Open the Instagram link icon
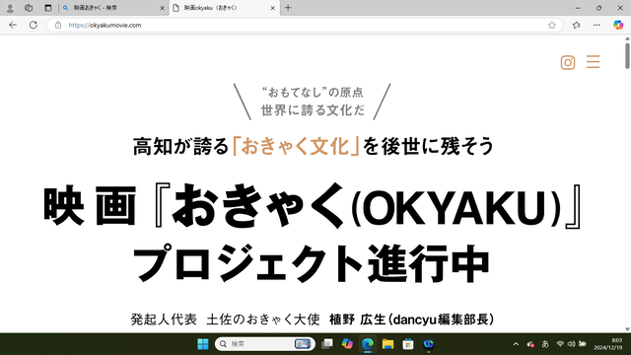Screen dimensions: 631x355 pos(568,62)
